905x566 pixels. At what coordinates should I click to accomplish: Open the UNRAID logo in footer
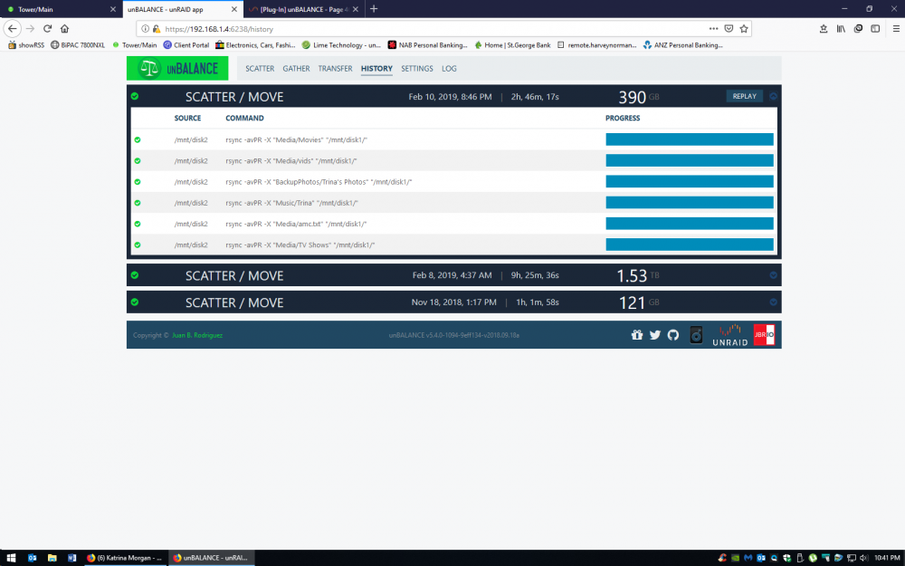click(730, 335)
